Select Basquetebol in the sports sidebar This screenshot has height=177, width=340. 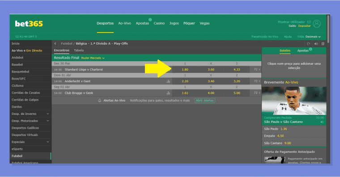(30, 72)
